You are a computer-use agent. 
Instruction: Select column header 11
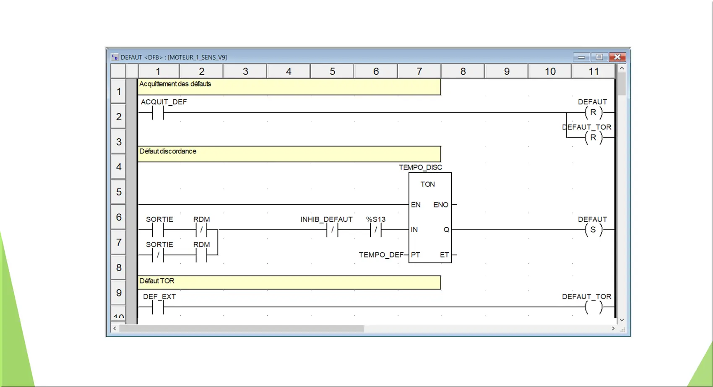(593, 71)
